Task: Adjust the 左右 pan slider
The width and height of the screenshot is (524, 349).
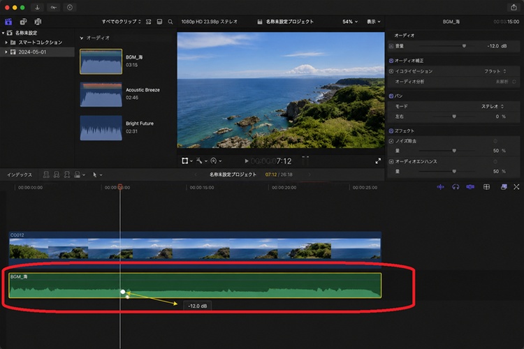Action: click(x=454, y=117)
